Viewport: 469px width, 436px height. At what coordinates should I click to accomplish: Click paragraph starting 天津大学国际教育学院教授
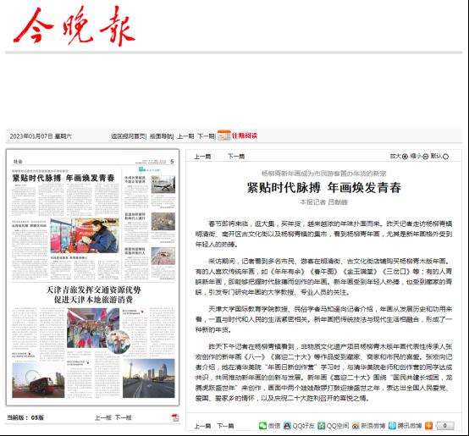click(324, 319)
